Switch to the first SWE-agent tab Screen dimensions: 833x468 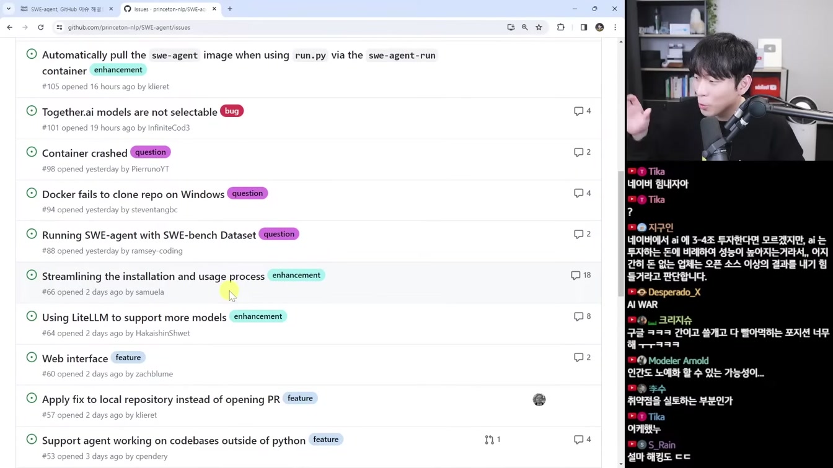click(x=67, y=9)
